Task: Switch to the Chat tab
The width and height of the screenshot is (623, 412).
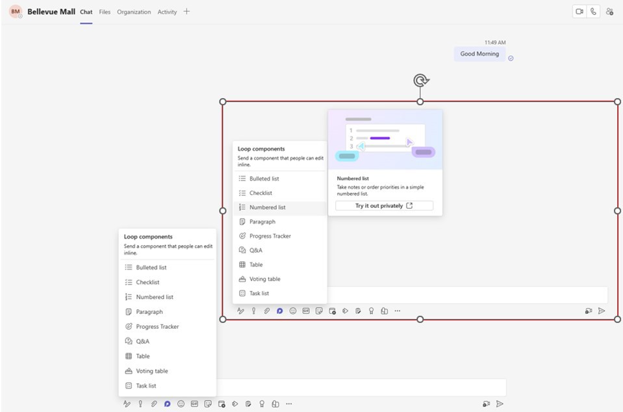Action: coord(86,12)
